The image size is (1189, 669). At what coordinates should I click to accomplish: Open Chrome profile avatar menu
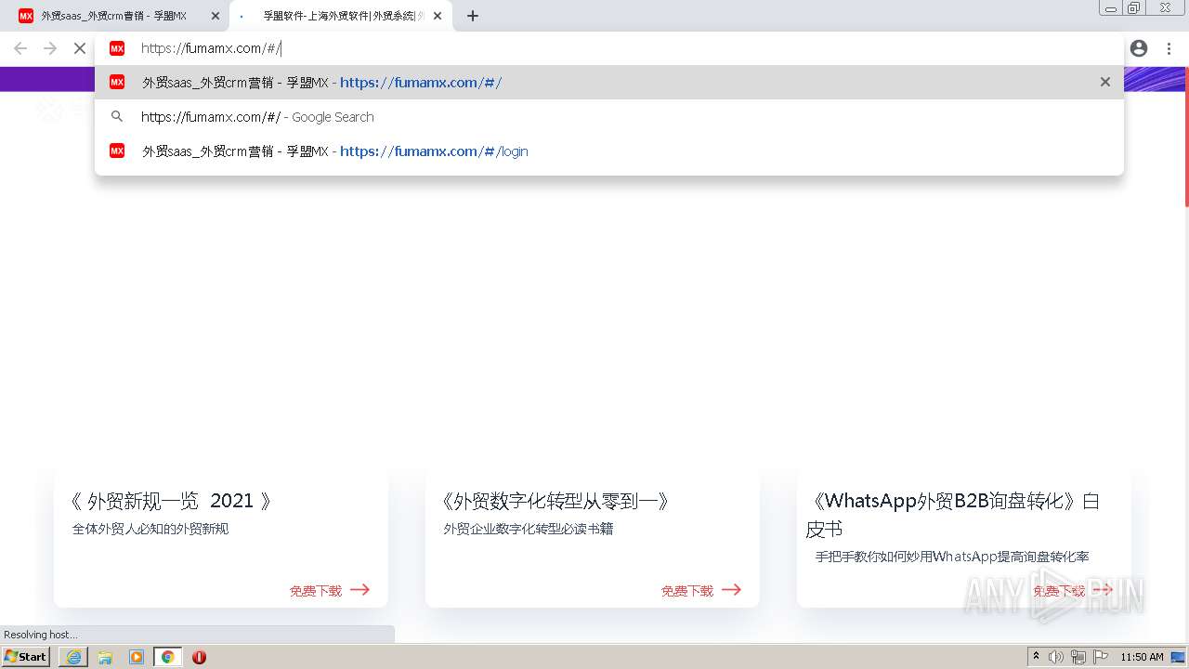1139,48
